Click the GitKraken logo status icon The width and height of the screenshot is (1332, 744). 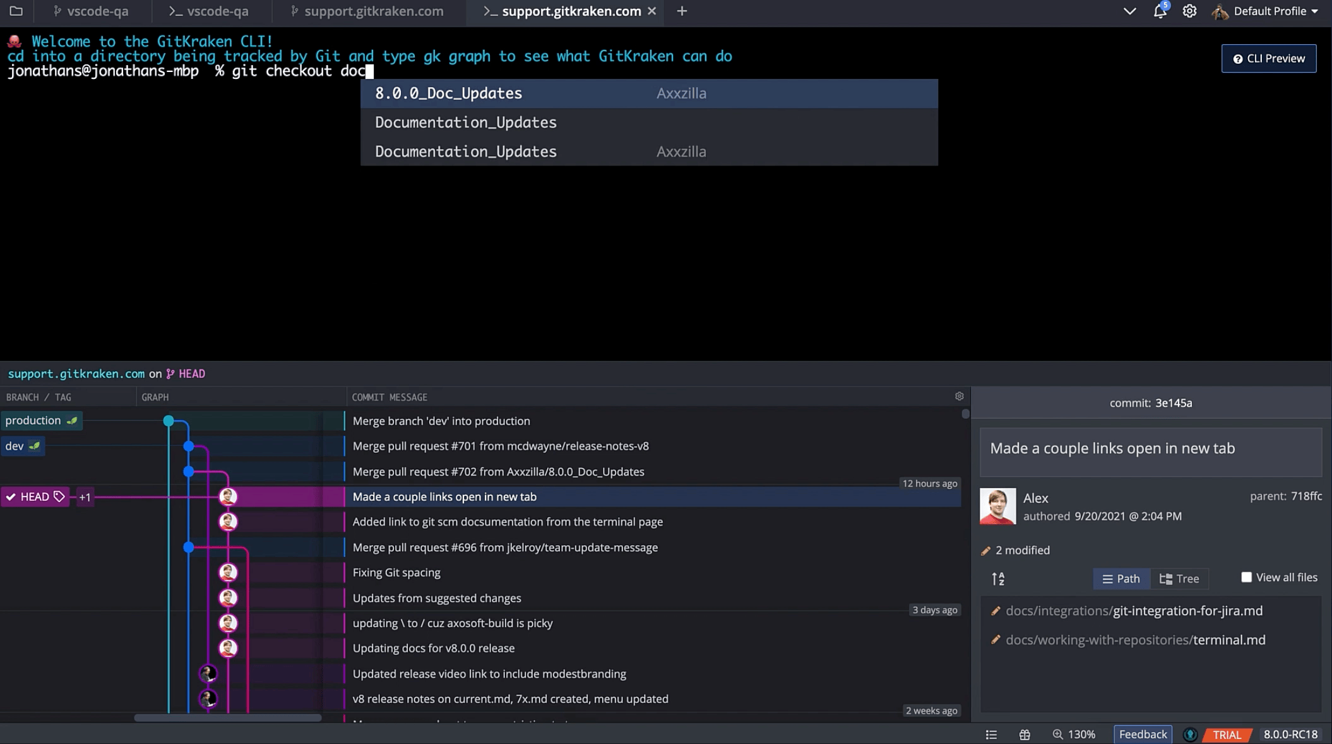pos(1190,735)
